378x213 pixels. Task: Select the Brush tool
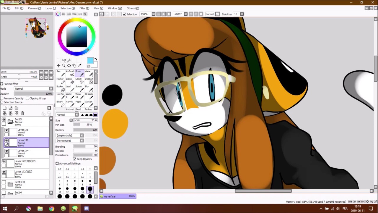click(x=79, y=73)
